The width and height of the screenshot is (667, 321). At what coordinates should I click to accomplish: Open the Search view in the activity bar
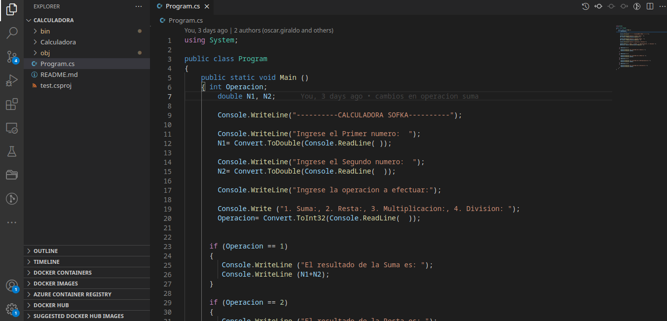(12, 32)
